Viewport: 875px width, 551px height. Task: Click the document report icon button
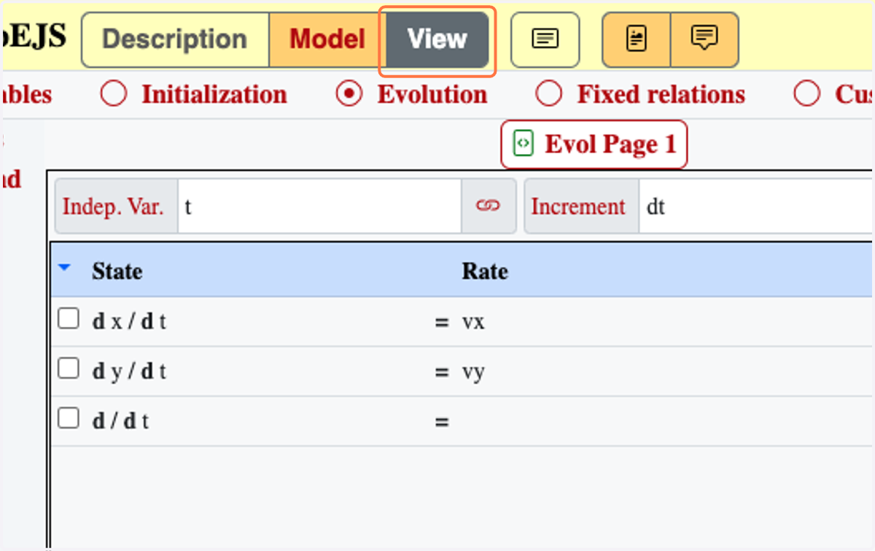click(x=636, y=39)
